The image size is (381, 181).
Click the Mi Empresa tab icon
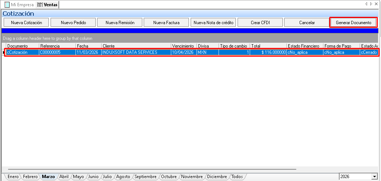(x=7, y=5)
